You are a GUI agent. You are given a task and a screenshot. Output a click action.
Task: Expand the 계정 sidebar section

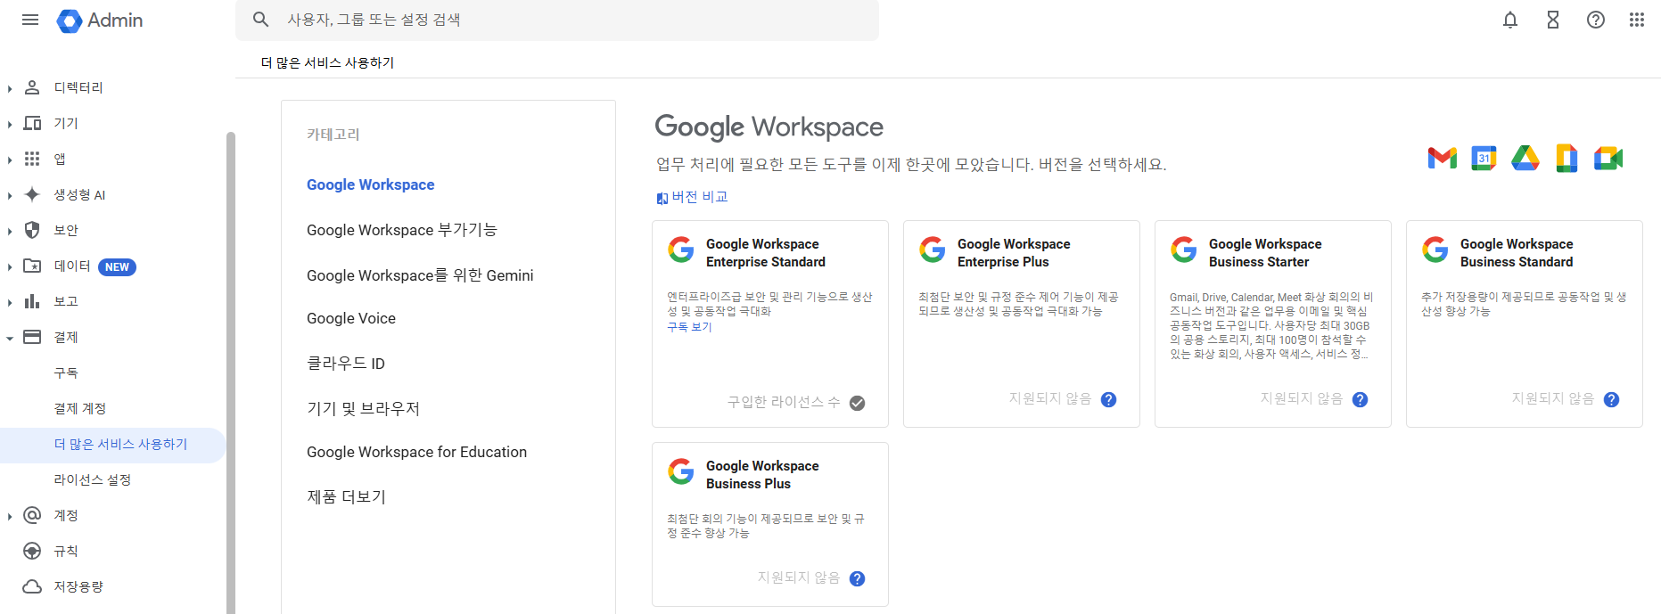pyautogui.click(x=9, y=516)
